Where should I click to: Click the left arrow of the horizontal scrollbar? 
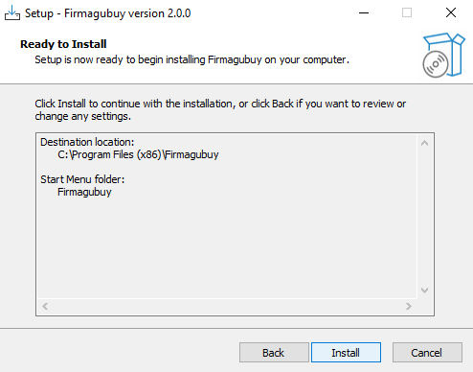point(45,307)
